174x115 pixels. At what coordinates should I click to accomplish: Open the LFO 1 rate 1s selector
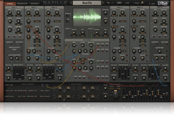[10, 16]
